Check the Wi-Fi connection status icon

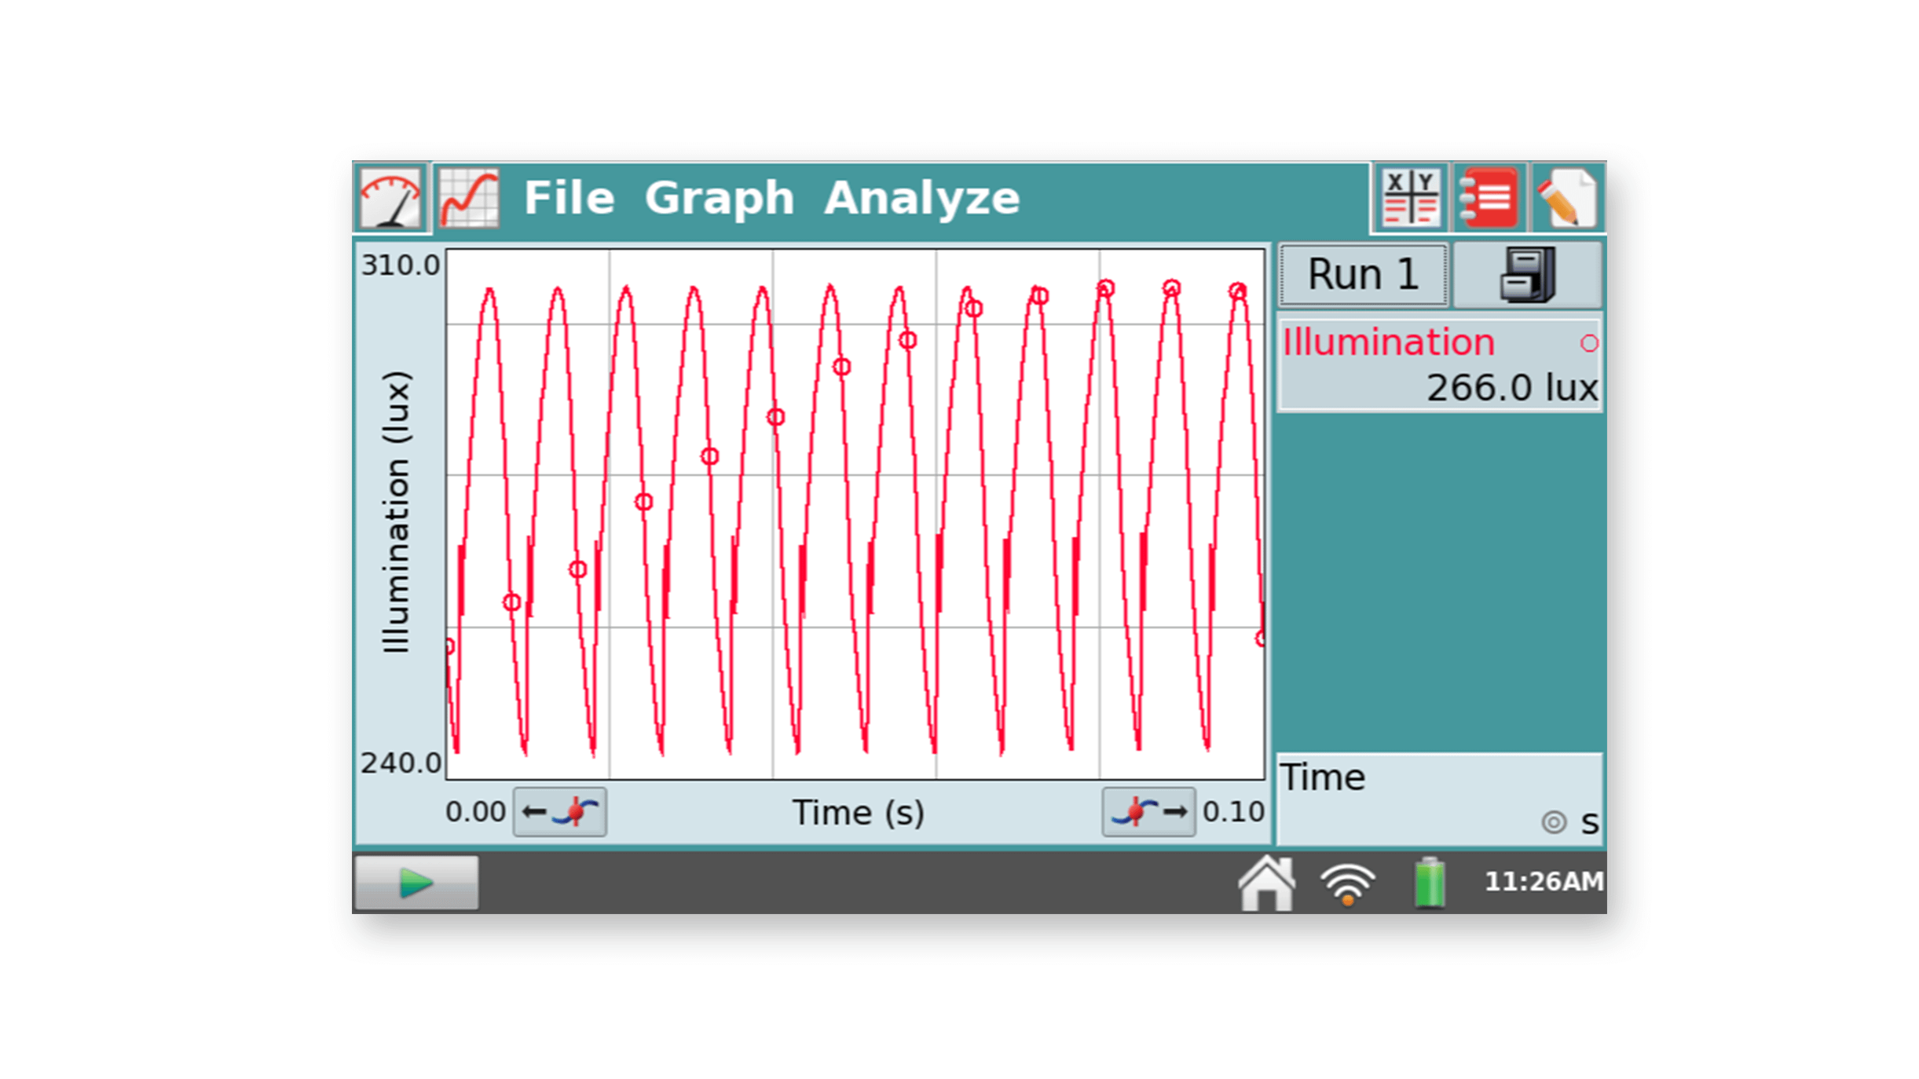tap(1347, 883)
